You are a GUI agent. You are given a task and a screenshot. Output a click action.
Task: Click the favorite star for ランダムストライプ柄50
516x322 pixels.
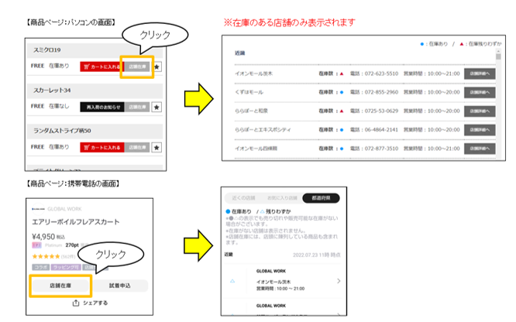pyautogui.click(x=157, y=146)
